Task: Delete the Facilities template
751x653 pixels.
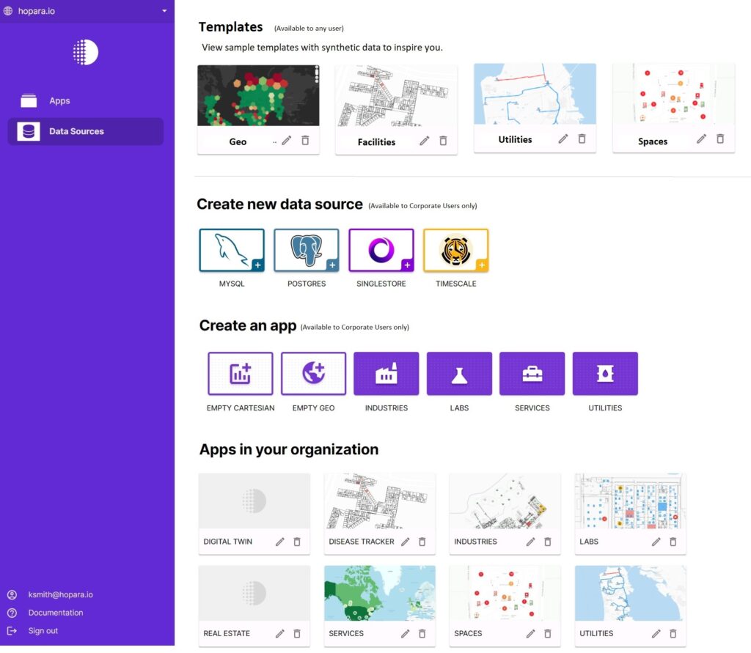Action: pyautogui.click(x=443, y=141)
